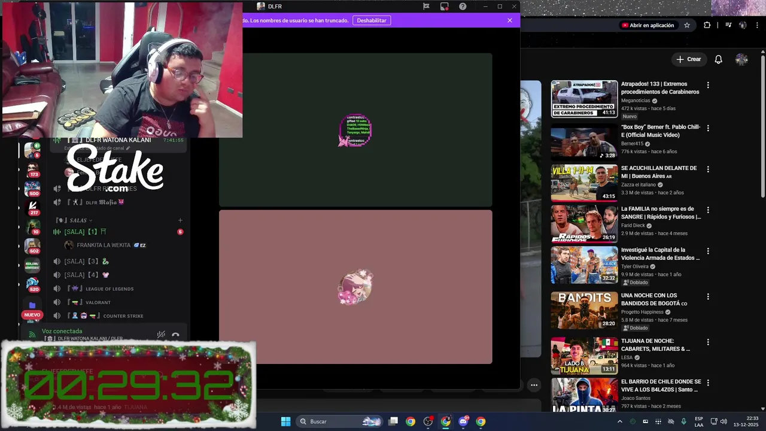Image resolution: width=766 pixels, height=431 pixels.
Task: Click the YouTube Crear button
Action: [x=689, y=59]
